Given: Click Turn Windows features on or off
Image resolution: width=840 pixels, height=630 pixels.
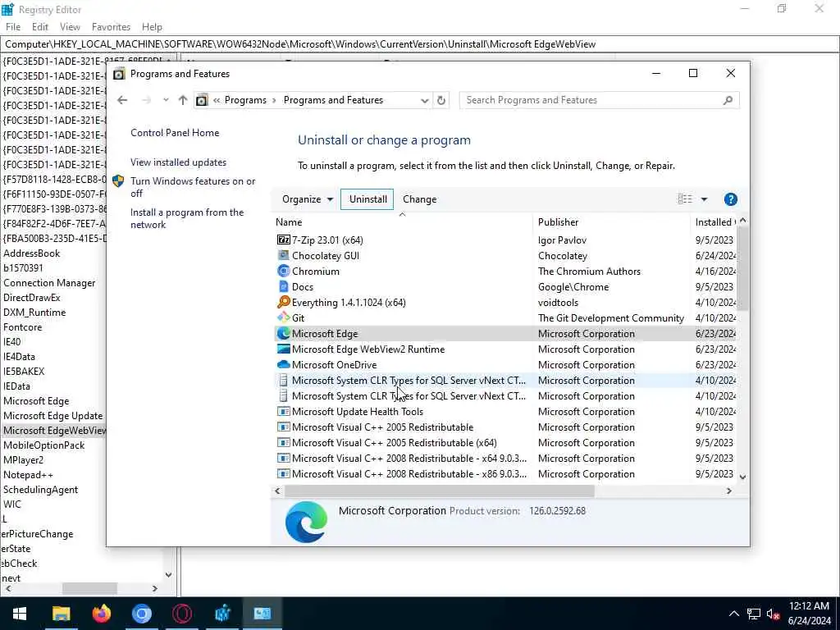Looking at the screenshot, I should click(193, 187).
